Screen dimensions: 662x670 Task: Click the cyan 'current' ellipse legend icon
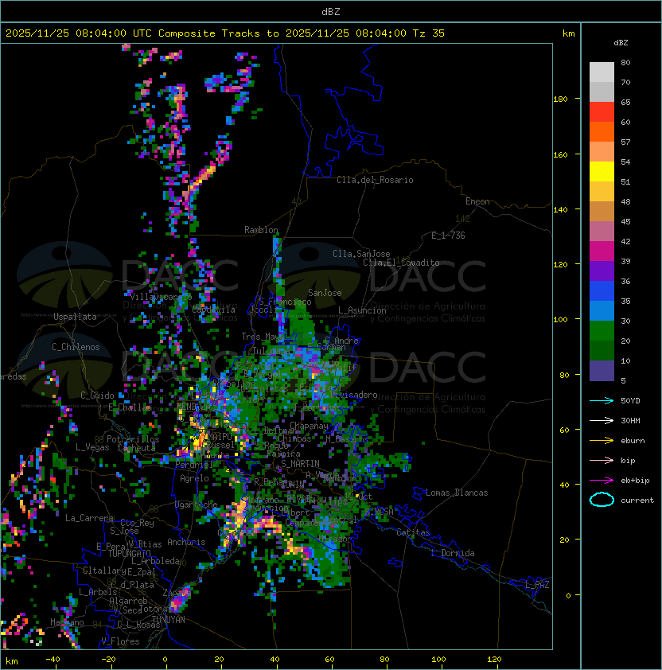point(602,500)
